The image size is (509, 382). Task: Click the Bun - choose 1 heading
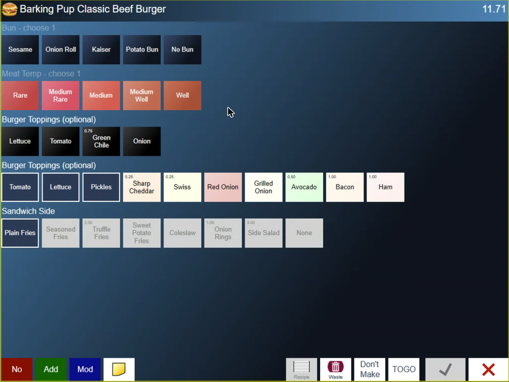coord(28,28)
